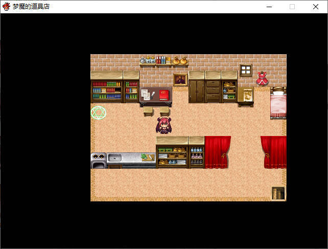
Task: Click the right red curtain
Action: 274,151
